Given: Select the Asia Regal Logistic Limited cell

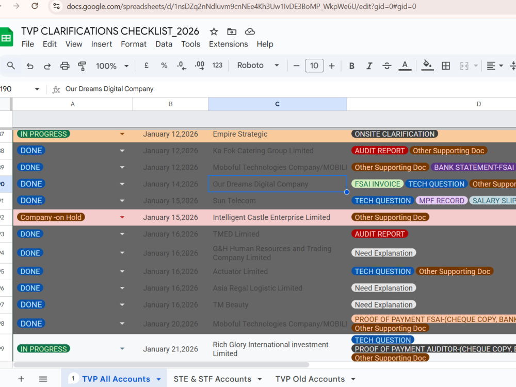Looking at the screenshot, I should pos(278,288).
